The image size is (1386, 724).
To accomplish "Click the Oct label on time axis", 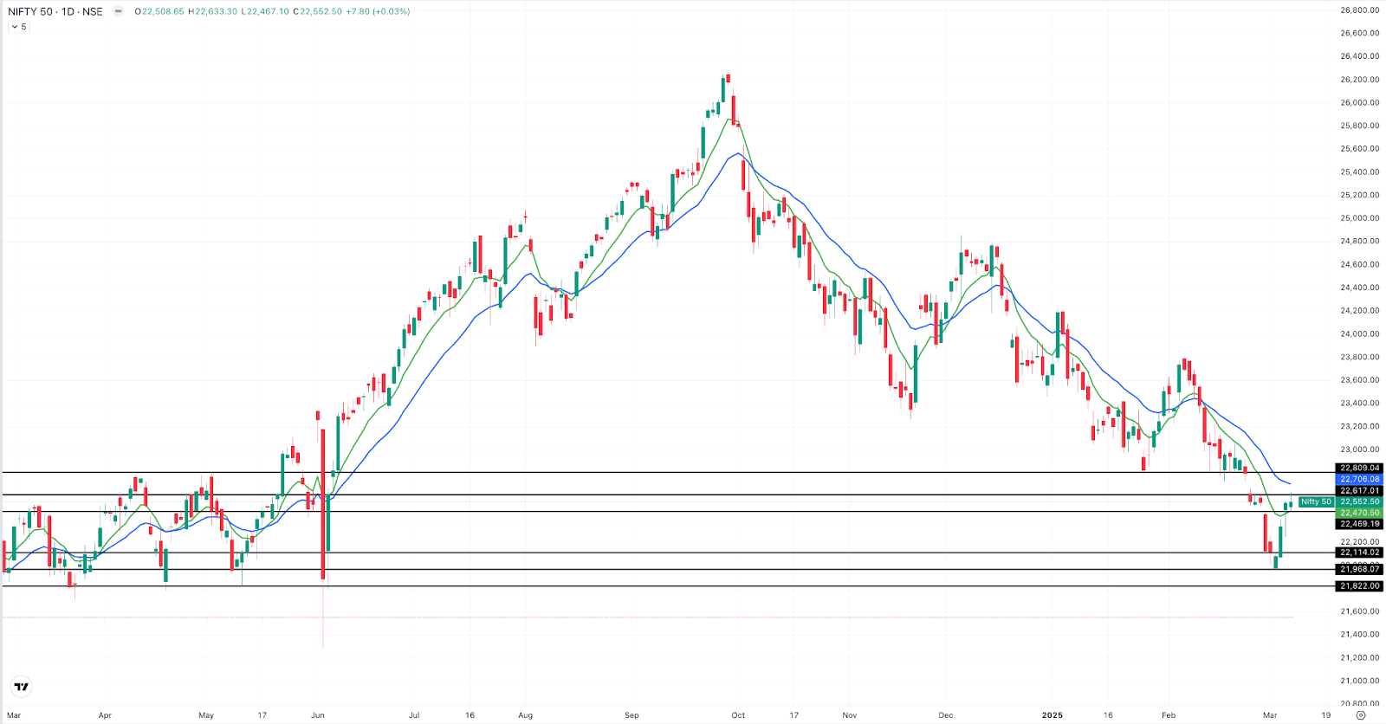I will pyautogui.click(x=738, y=715).
